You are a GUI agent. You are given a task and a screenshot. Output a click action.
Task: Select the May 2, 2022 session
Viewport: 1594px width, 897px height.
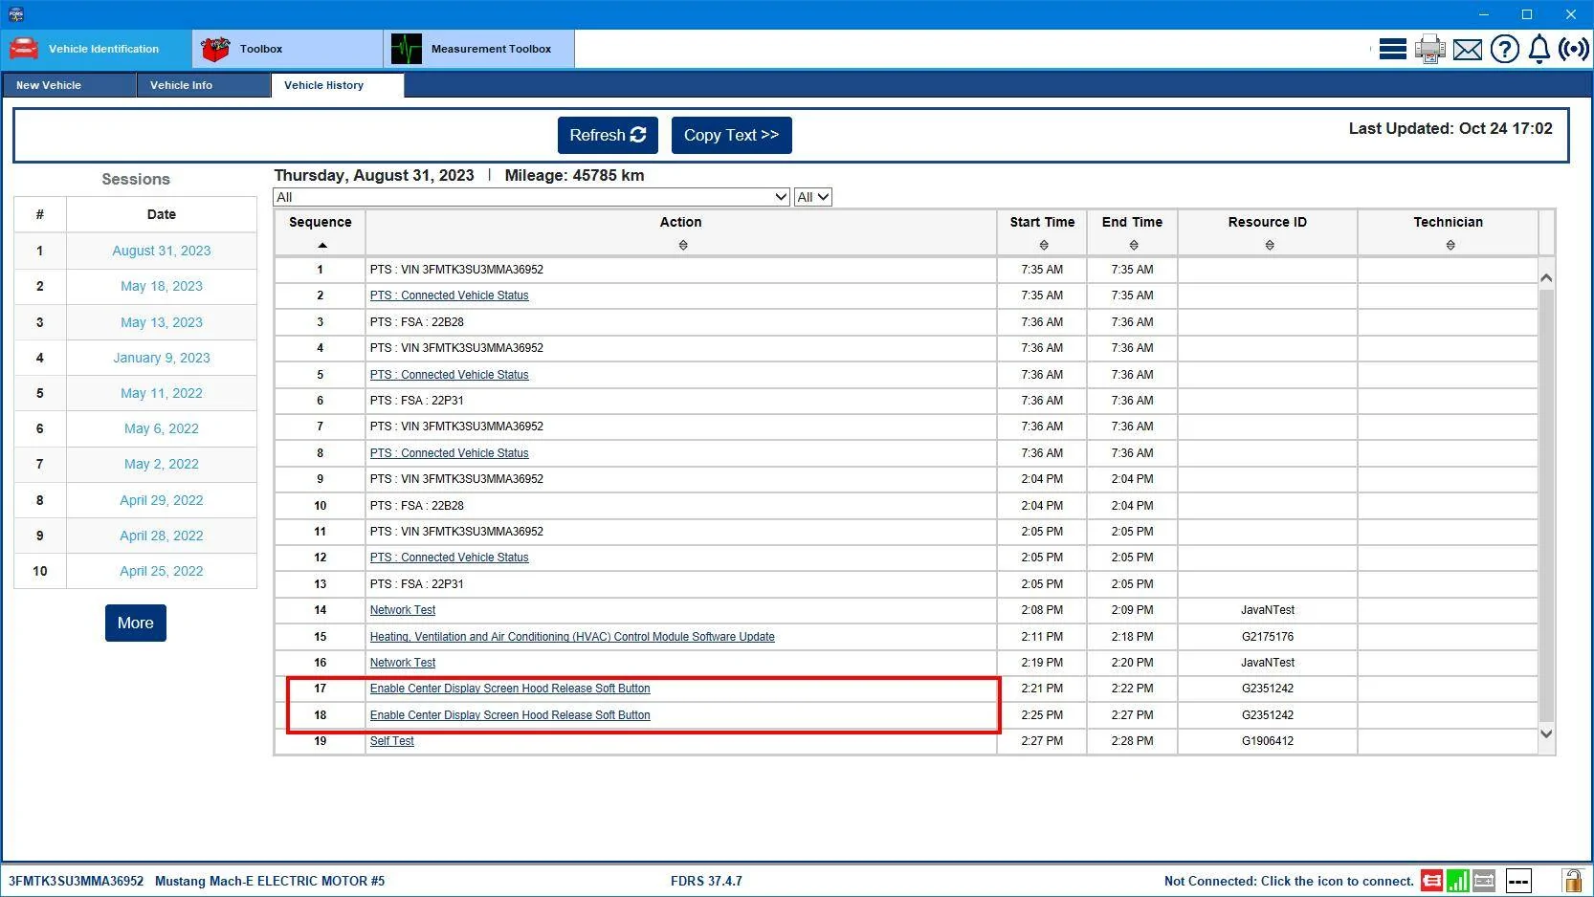(x=162, y=464)
